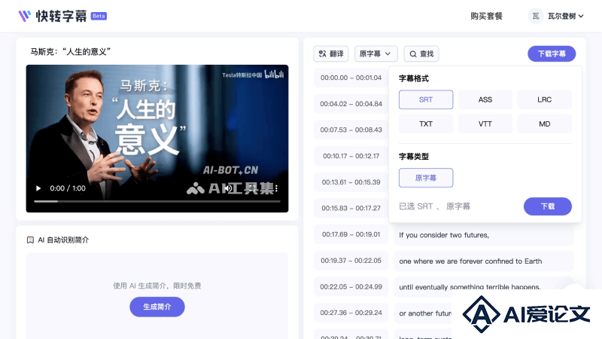Click timestamp 00:00.00 – 00:01.04
This screenshot has height=339, width=602.
(x=351, y=78)
